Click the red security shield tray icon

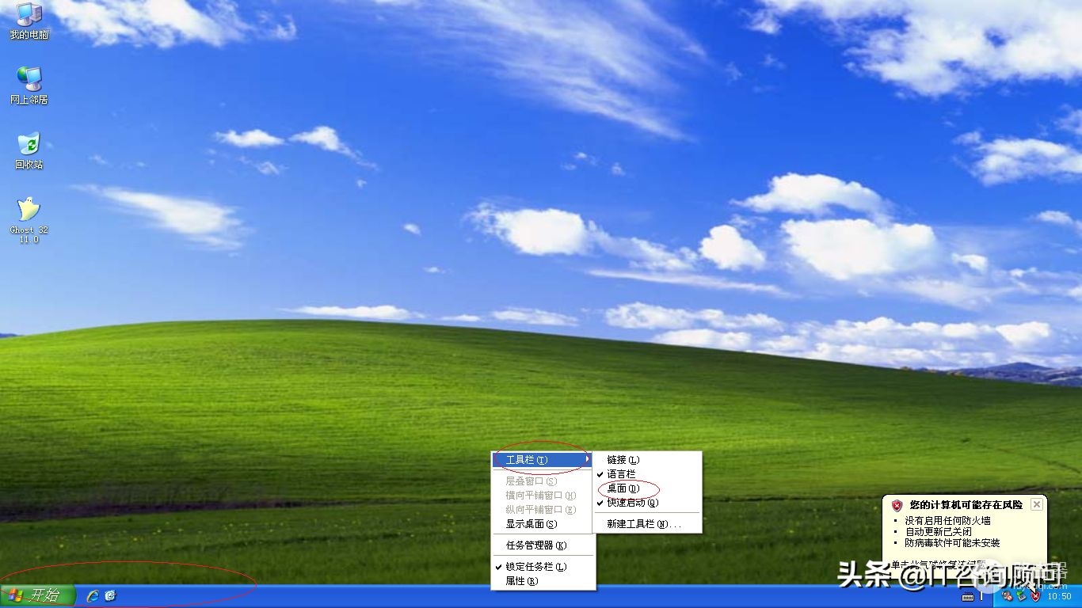[x=1034, y=596]
